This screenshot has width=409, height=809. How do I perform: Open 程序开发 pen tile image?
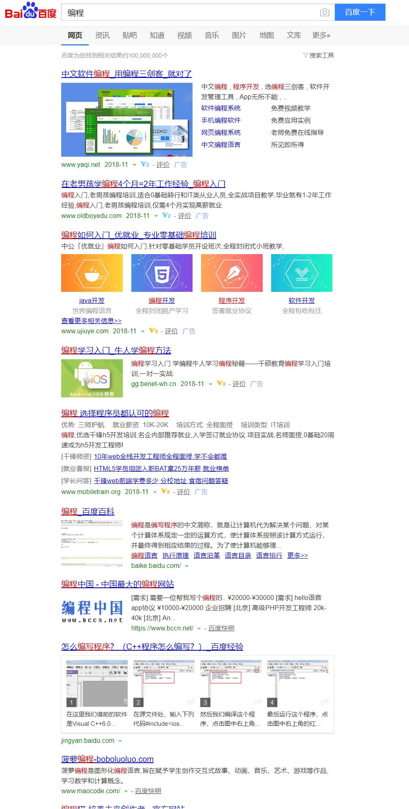pyautogui.click(x=232, y=273)
